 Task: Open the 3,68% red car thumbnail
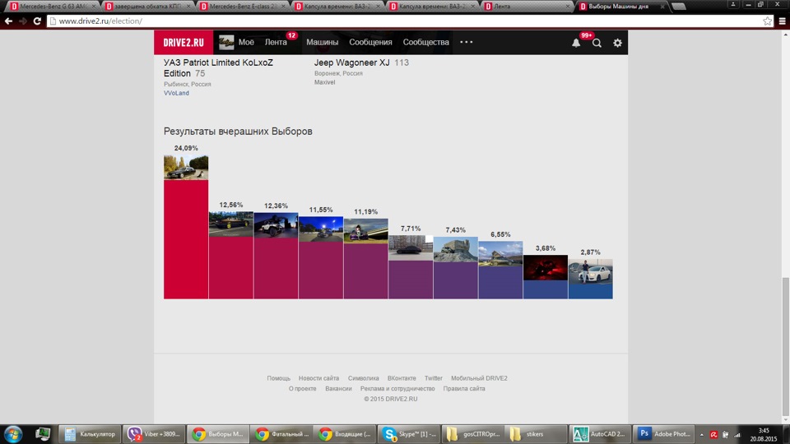tap(545, 267)
